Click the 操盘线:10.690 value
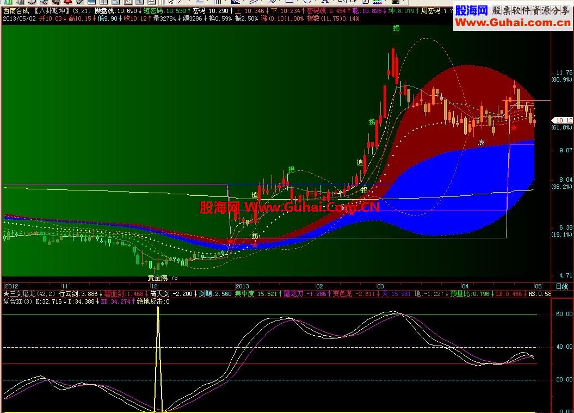This screenshot has width=574, height=413. point(115,11)
